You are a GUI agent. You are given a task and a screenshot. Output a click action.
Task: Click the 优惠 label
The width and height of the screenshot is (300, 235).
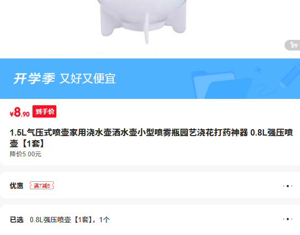click(16, 186)
